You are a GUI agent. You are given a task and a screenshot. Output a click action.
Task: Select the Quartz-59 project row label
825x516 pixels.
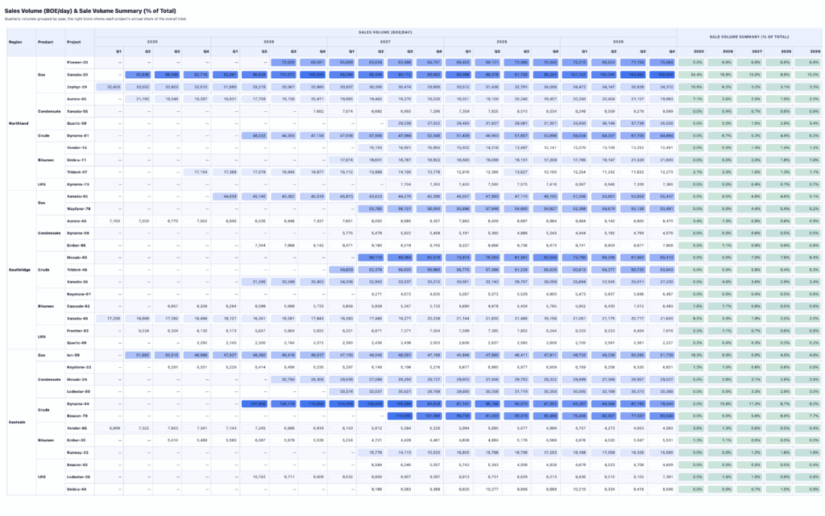click(77, 123)
